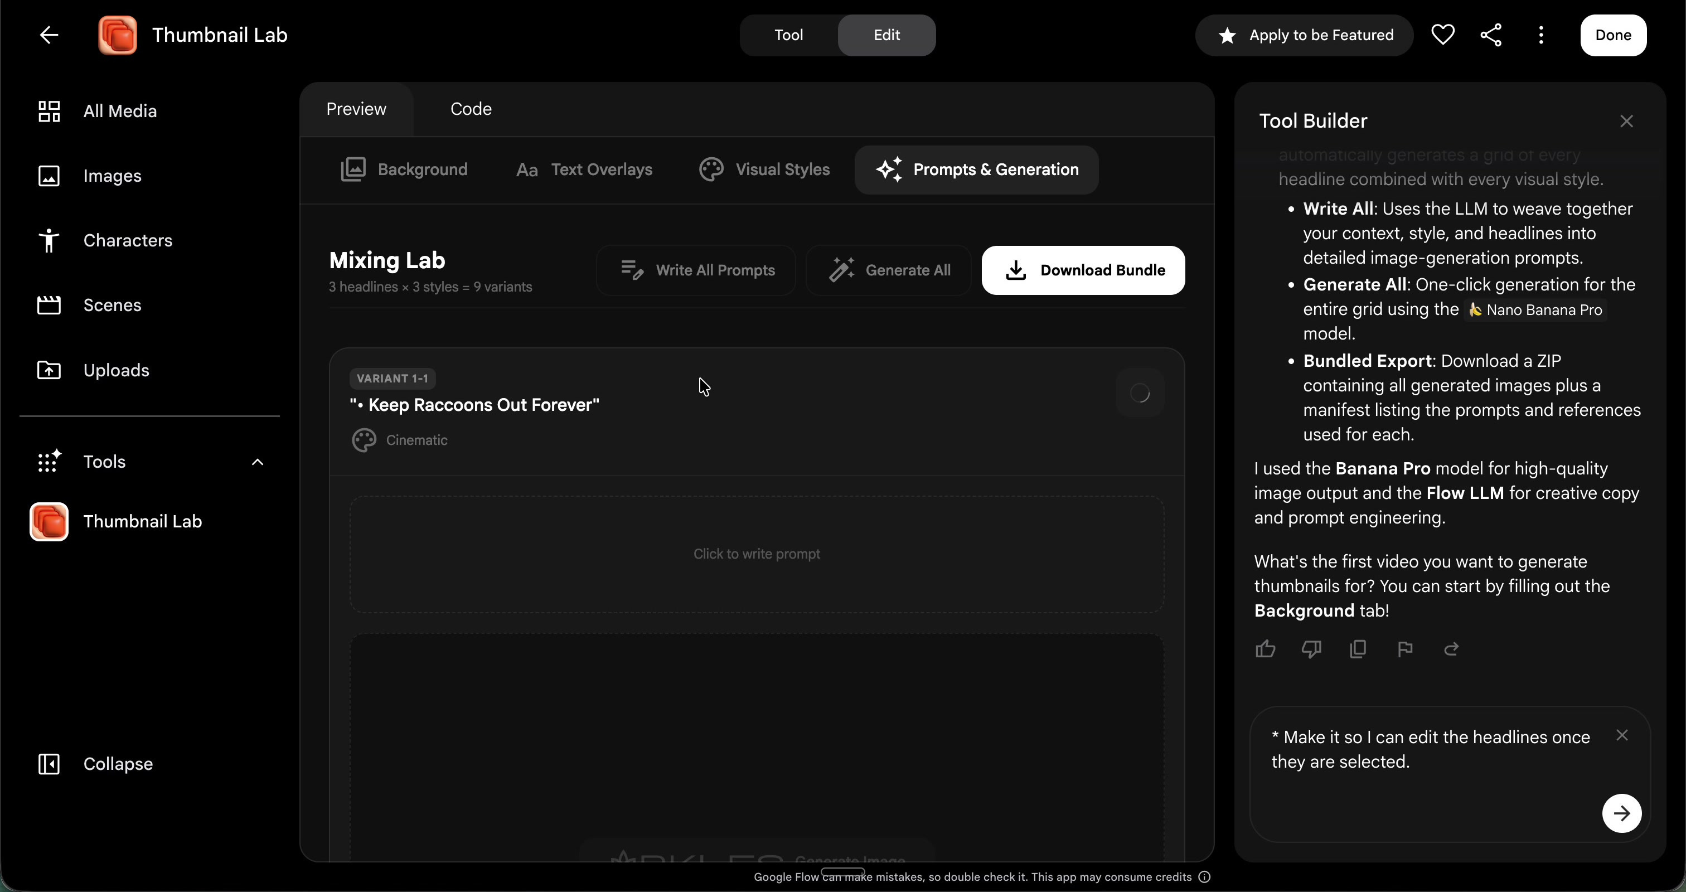Click the info icon beside credits notice
This screenshot has height=892, width=1686.
tap(1204, 877)
